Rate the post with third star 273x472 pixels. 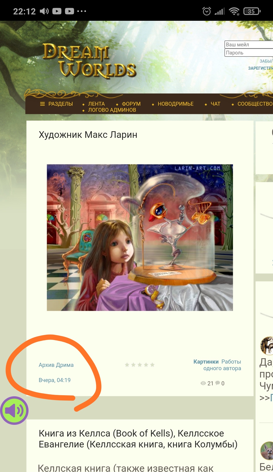(140, 365)
